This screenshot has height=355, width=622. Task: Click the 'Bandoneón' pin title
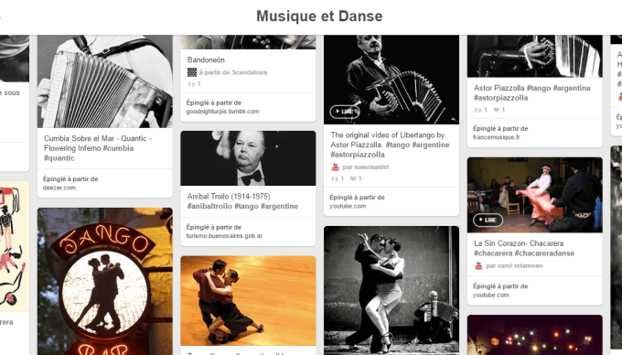[x=206, y=59]
